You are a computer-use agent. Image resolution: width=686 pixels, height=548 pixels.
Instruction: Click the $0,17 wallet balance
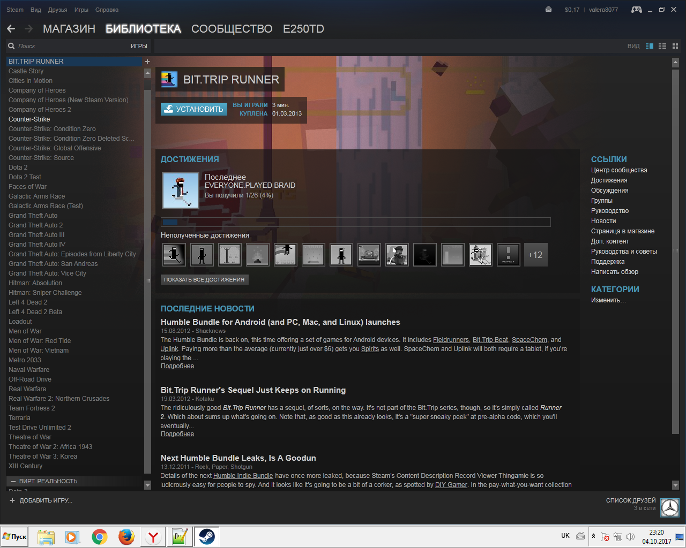[572, 10]
